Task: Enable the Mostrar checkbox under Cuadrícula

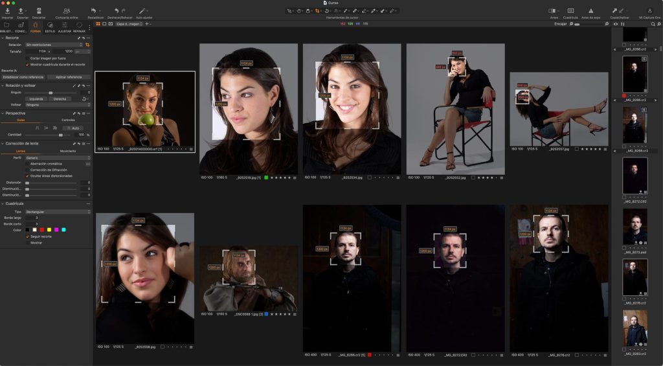Action: pos(27,243)
